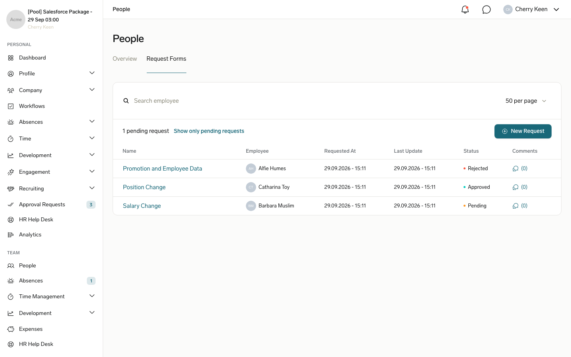Click the Approval Requests checkmark icon

[x=11, y=205]
